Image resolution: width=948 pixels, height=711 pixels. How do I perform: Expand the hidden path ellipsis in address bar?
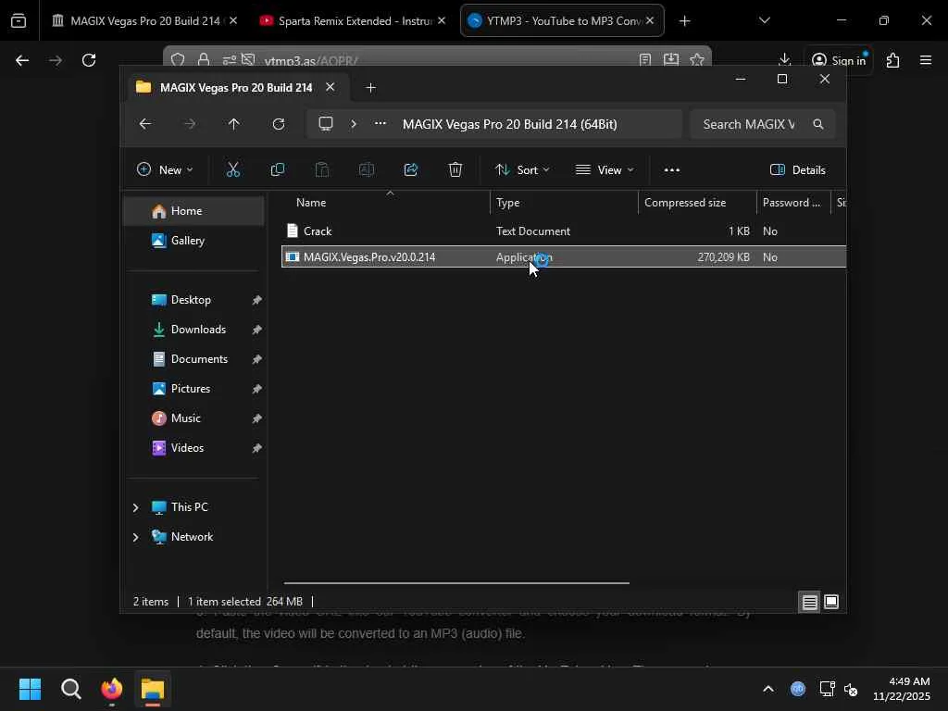380,124
